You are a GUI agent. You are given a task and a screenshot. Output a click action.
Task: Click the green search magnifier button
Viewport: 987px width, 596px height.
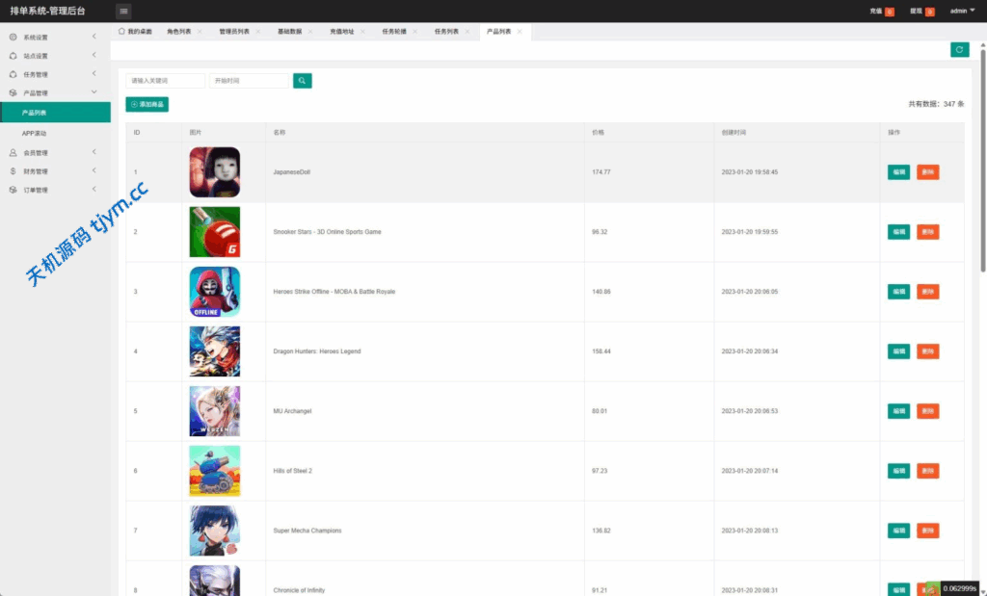click(x=303, y=81)
